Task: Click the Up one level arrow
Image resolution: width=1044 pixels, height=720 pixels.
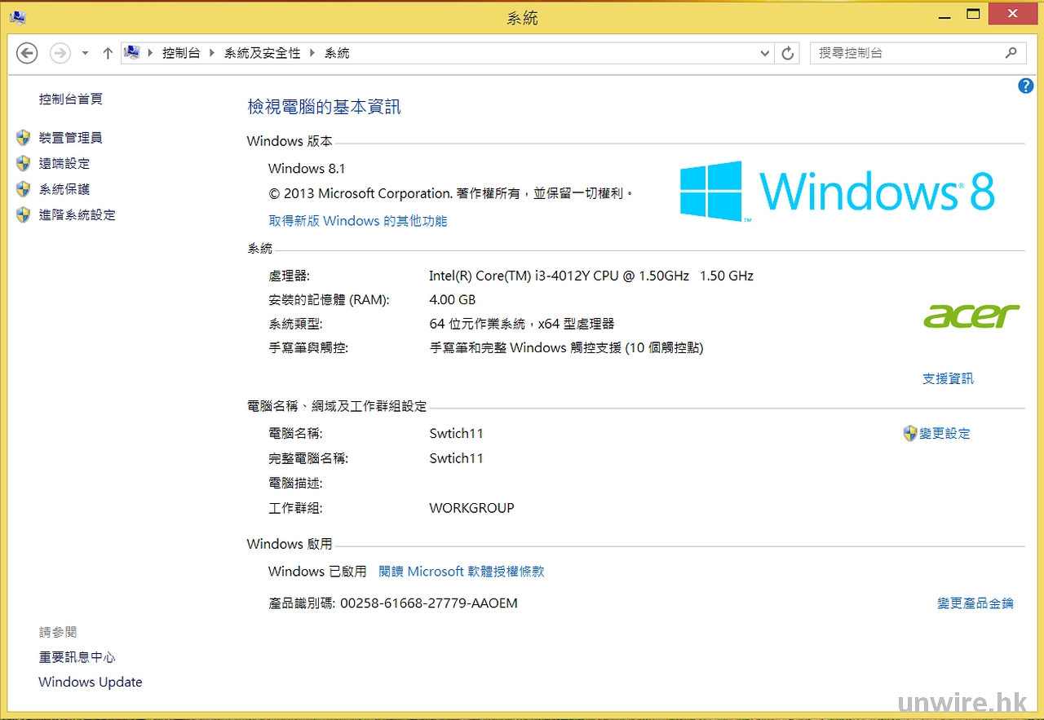Action: coord(107,53)
